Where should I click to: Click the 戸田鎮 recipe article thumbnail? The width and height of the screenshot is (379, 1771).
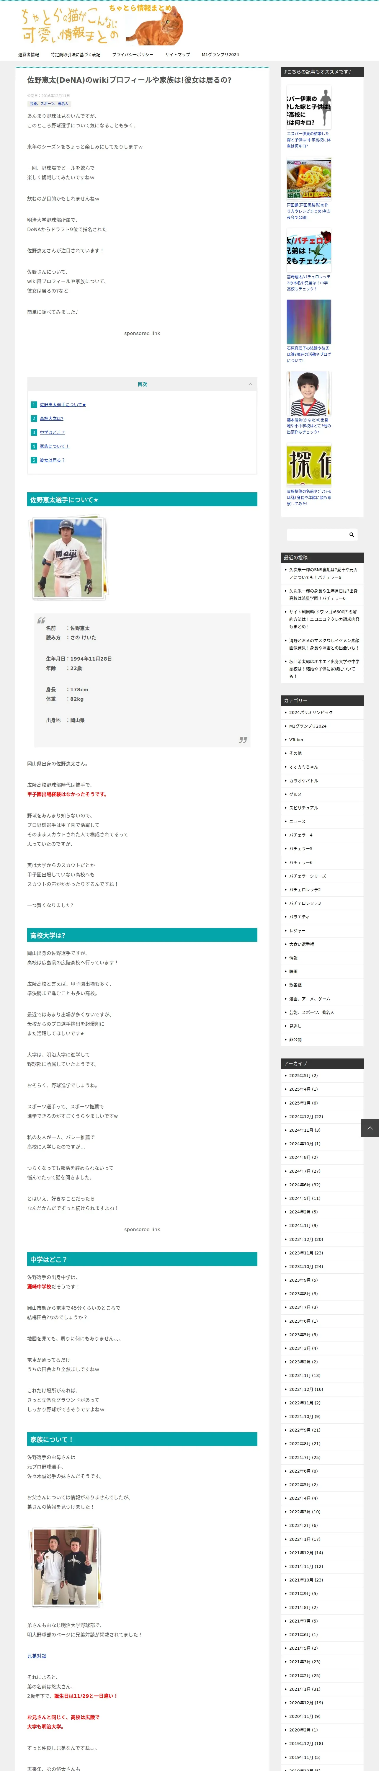[309, 179]
